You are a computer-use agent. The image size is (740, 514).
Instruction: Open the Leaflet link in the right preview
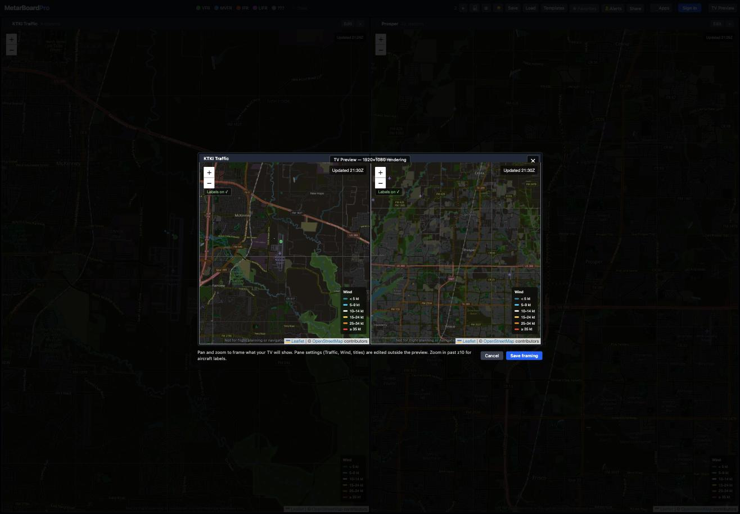pos(466,341)
